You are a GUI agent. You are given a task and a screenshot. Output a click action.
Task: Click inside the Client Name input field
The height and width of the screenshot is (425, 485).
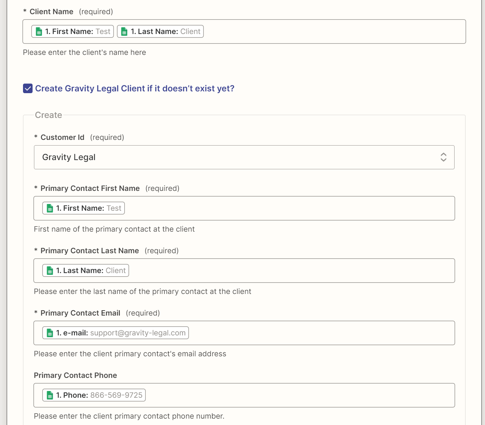tap(244, 32)
